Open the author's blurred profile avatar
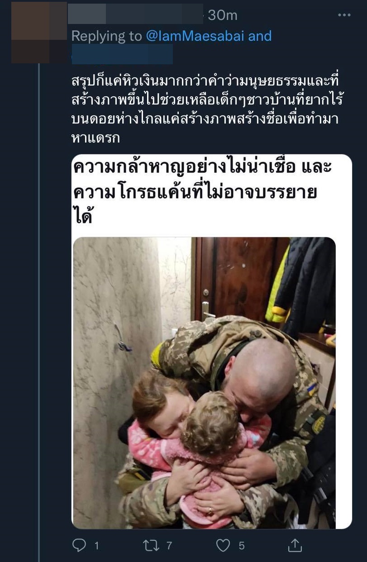Image resolution: width=367 pixels, height=562 pixels. tap(39, 32)
